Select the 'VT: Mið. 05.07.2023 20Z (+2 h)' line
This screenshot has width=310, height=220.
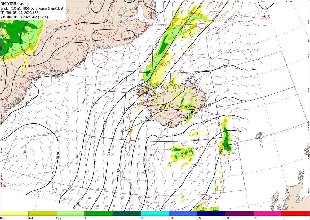click(x=24, y=17)
